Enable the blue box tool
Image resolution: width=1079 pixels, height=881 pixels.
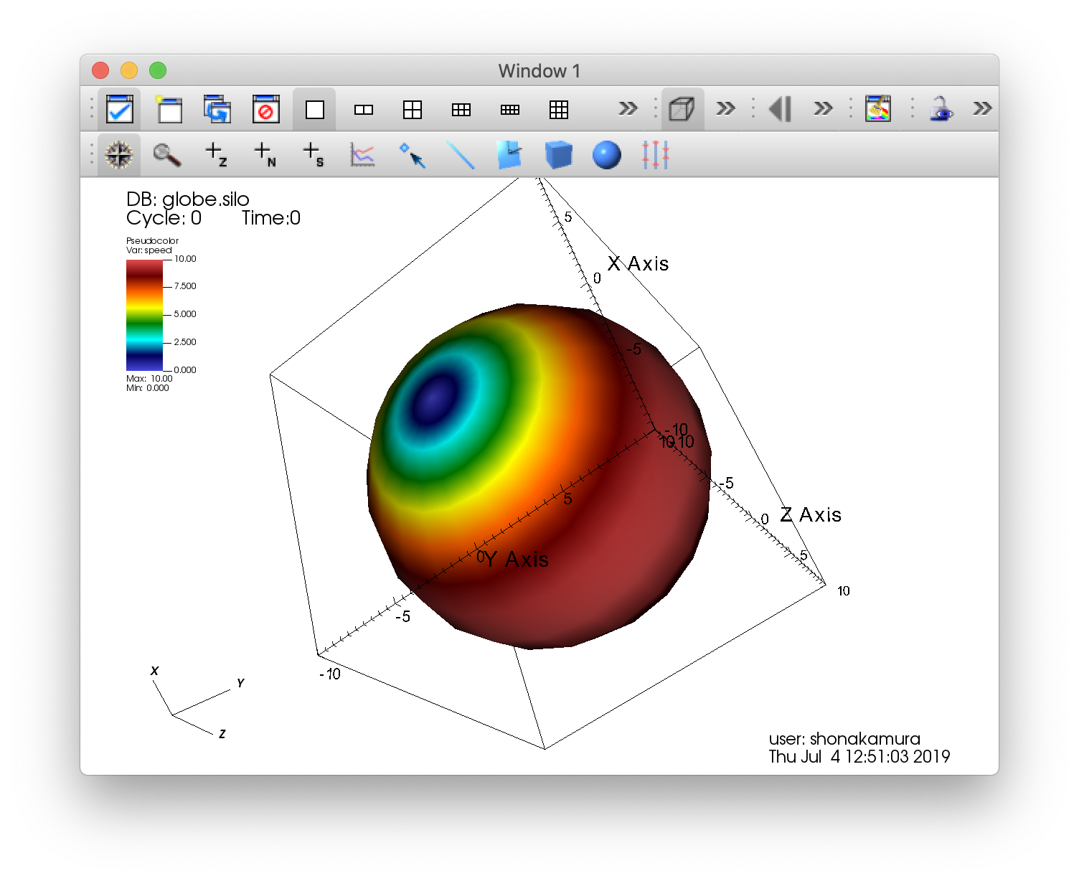(558, 155)
